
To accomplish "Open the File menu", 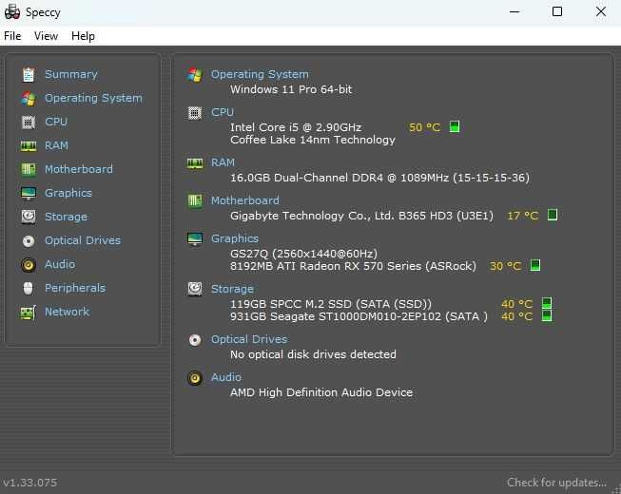I will 12,36.
